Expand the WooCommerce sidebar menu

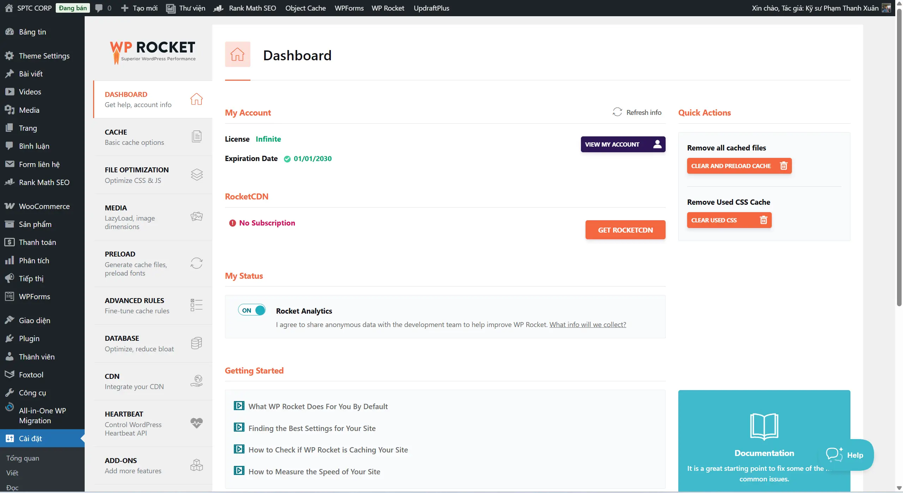tap(44, 206)
